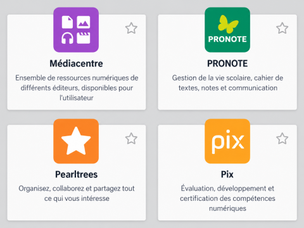This screenshot has height=228, width=304.
Task: Click the document symbol in Médiacentre icon
Action: coord(67,22)
